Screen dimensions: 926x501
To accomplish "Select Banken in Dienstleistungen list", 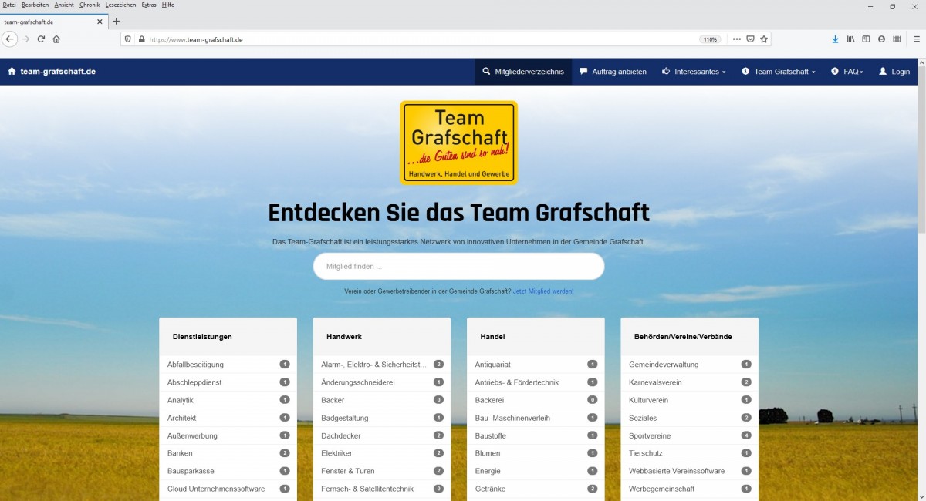I will [228, 453].
